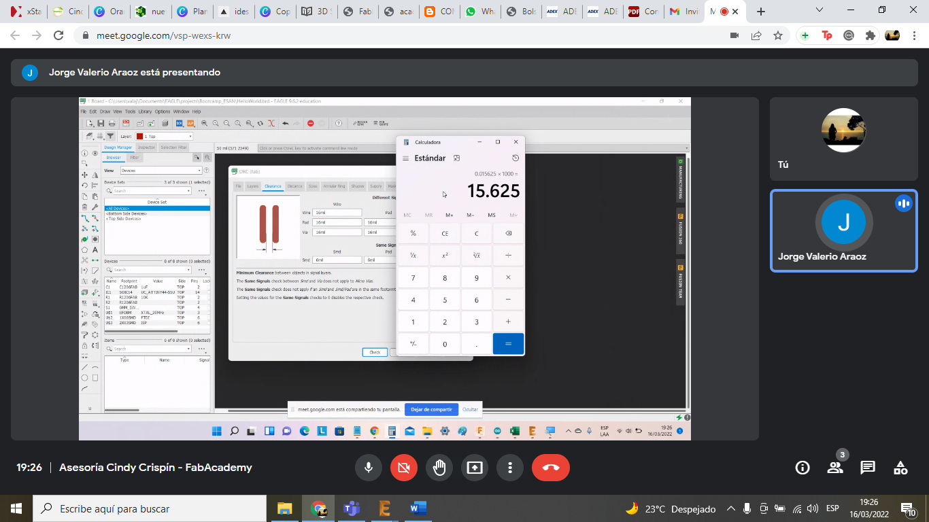Open the Activities panel icon
929x522 pixels.
(900, 468)
